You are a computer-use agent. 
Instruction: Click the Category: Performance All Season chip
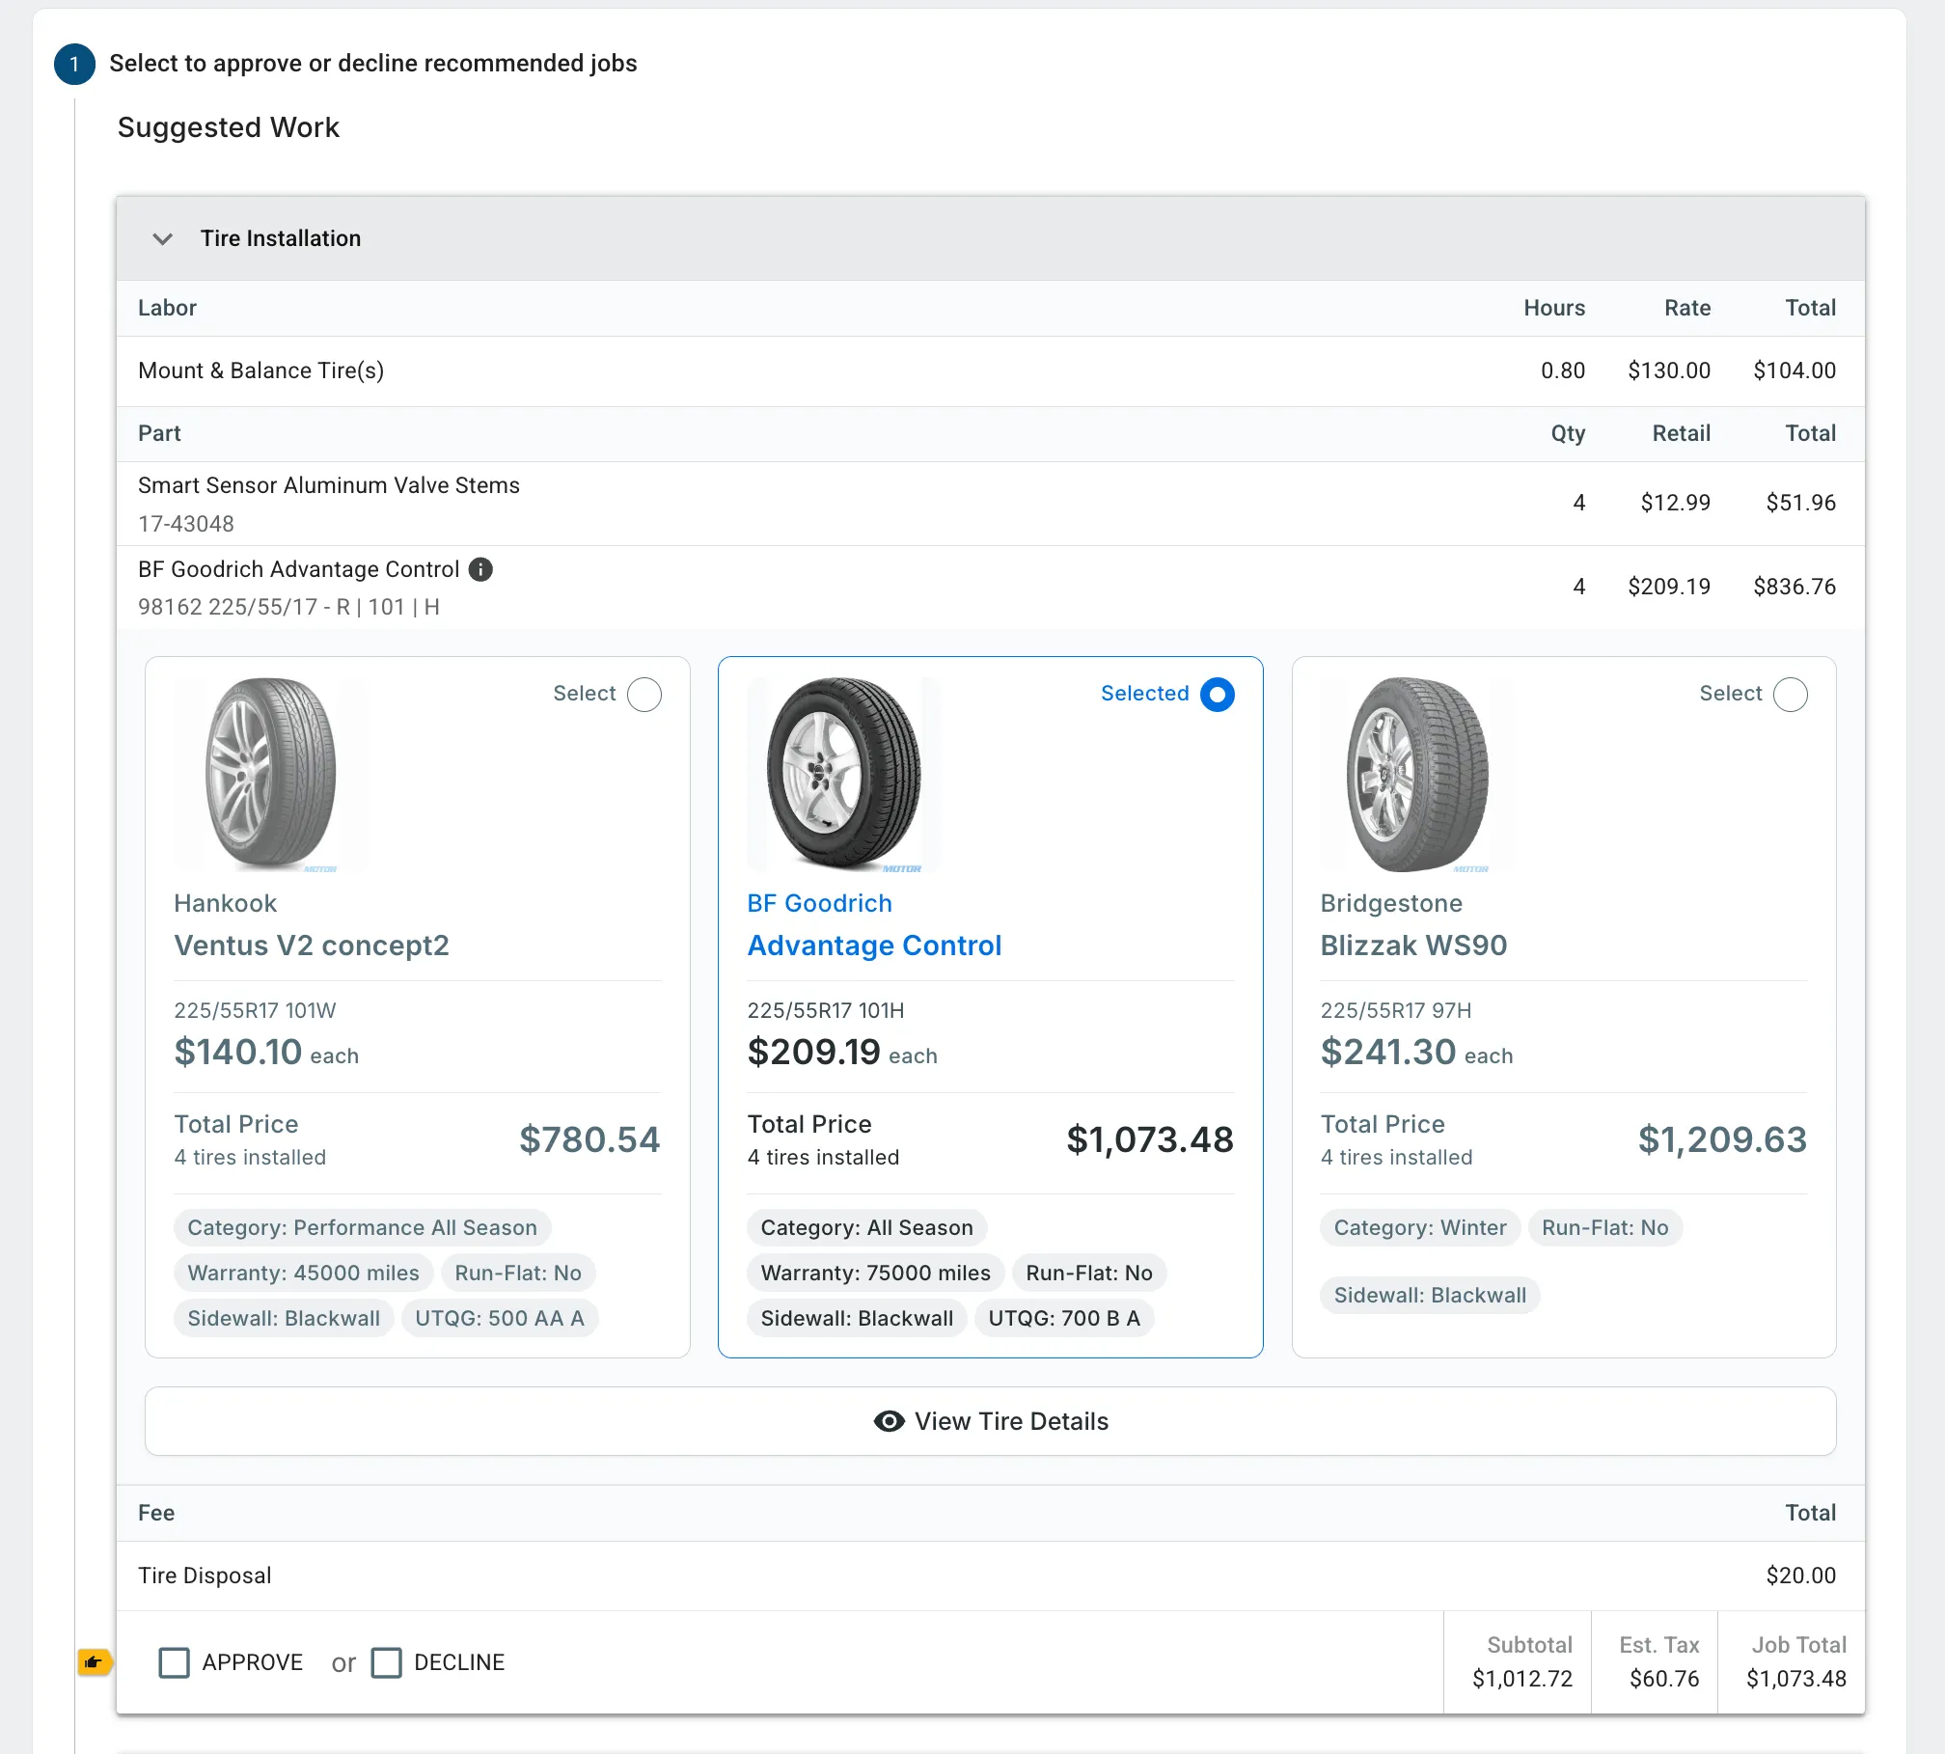coord(363,1227)
